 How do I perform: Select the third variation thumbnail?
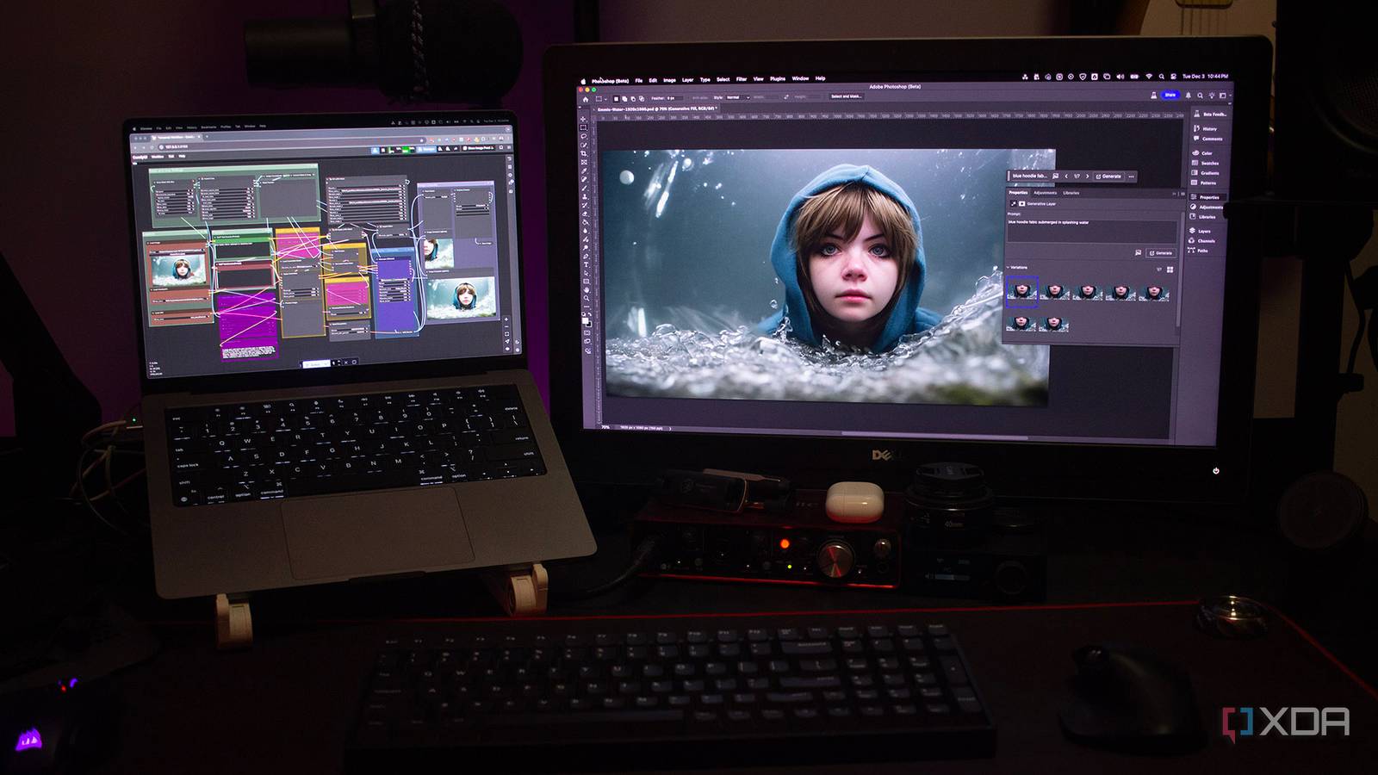click(x=1087, y=292)
